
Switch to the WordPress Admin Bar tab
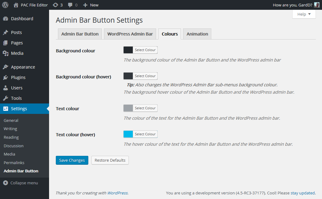pyautogui.click(x=130, y=34)
